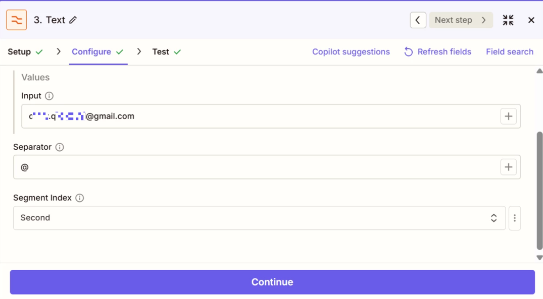Click the Segment Index up-down arrows
This screenshot has height=299, width=543.
tap(493, 218)
